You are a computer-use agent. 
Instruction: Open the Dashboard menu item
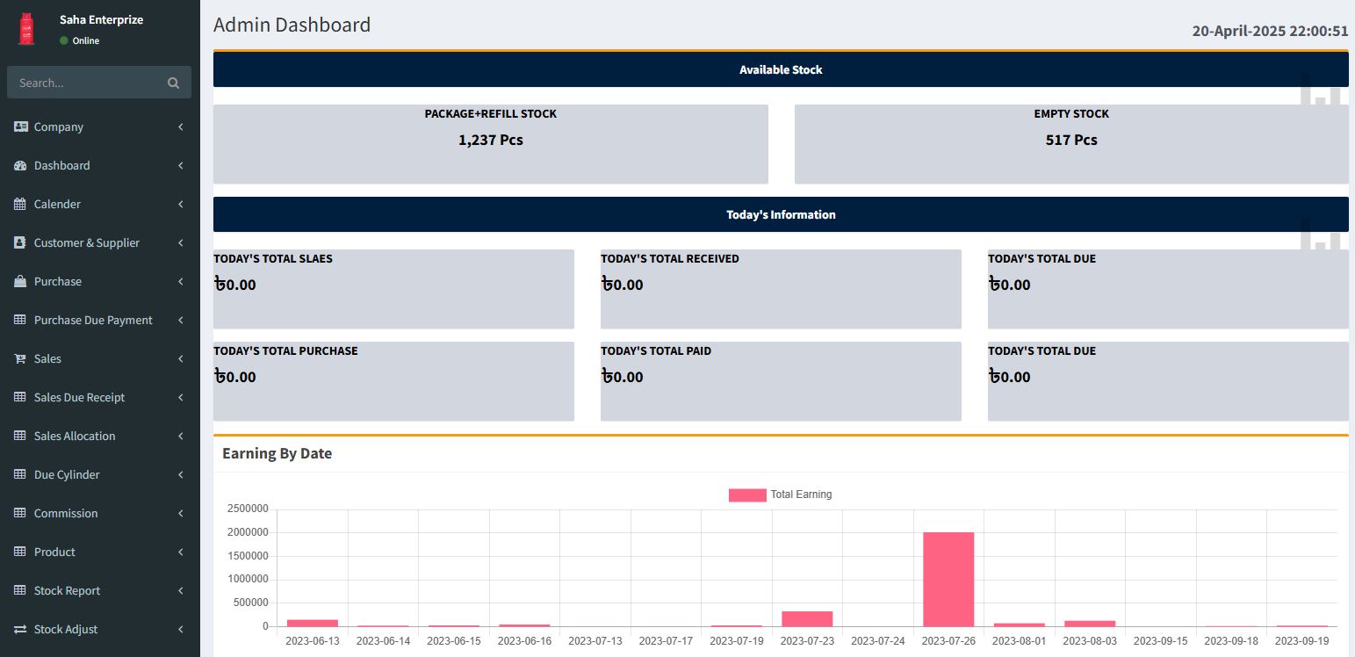(100, 165)
